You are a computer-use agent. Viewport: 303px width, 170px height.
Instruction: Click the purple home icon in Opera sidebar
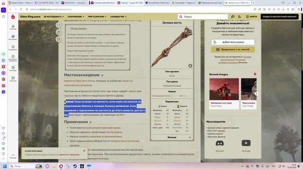tap(3, 10)
